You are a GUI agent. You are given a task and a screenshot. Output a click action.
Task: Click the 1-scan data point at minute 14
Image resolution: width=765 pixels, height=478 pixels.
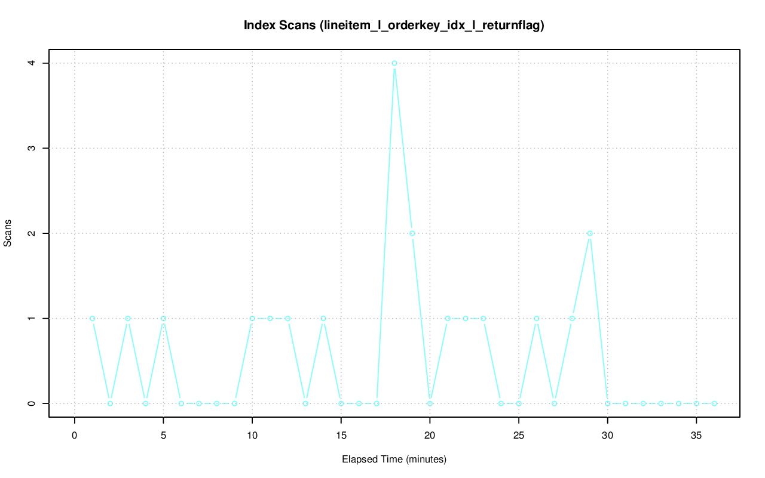click(323, 319)
